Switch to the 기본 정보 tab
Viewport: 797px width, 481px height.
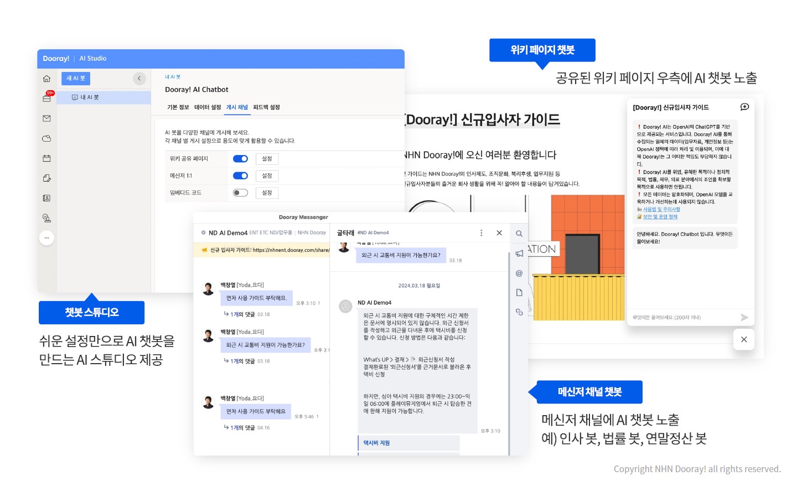click(x=178, y=107)
